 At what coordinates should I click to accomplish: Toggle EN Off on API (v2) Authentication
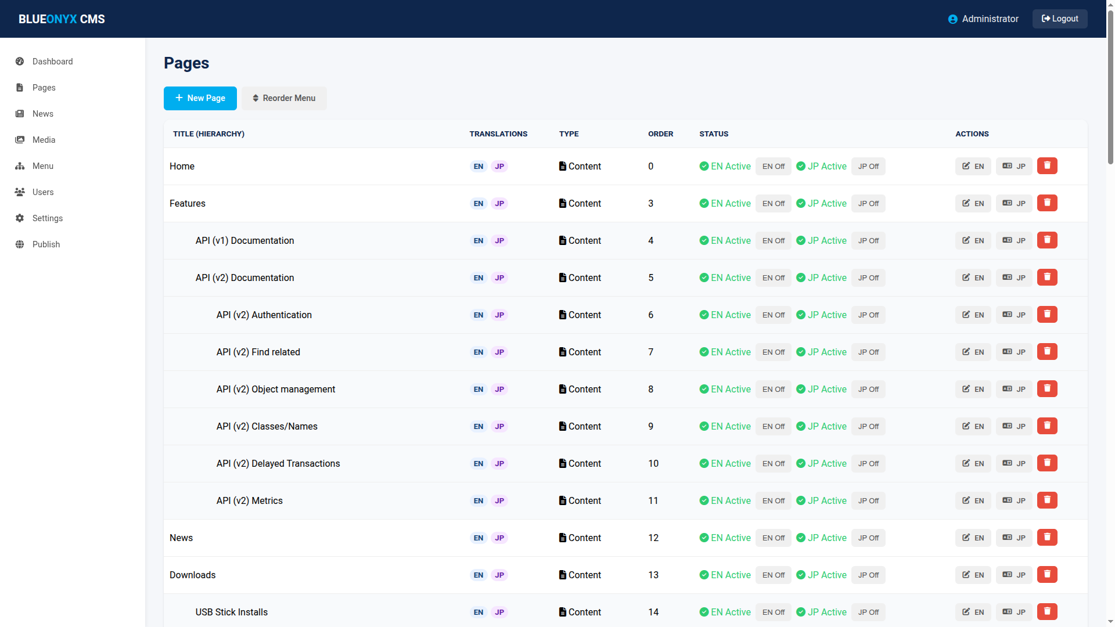coord(773,315)
